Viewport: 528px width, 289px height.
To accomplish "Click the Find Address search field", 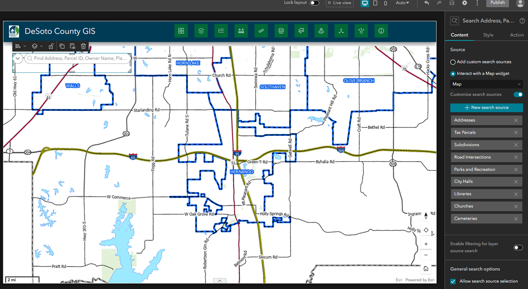I will click(78, 58).
